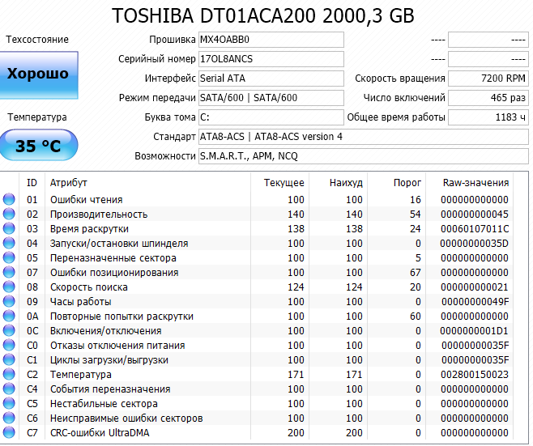Click the serial number field 17OL8ANCS
The image size is (533, 446).
point(271,59)
